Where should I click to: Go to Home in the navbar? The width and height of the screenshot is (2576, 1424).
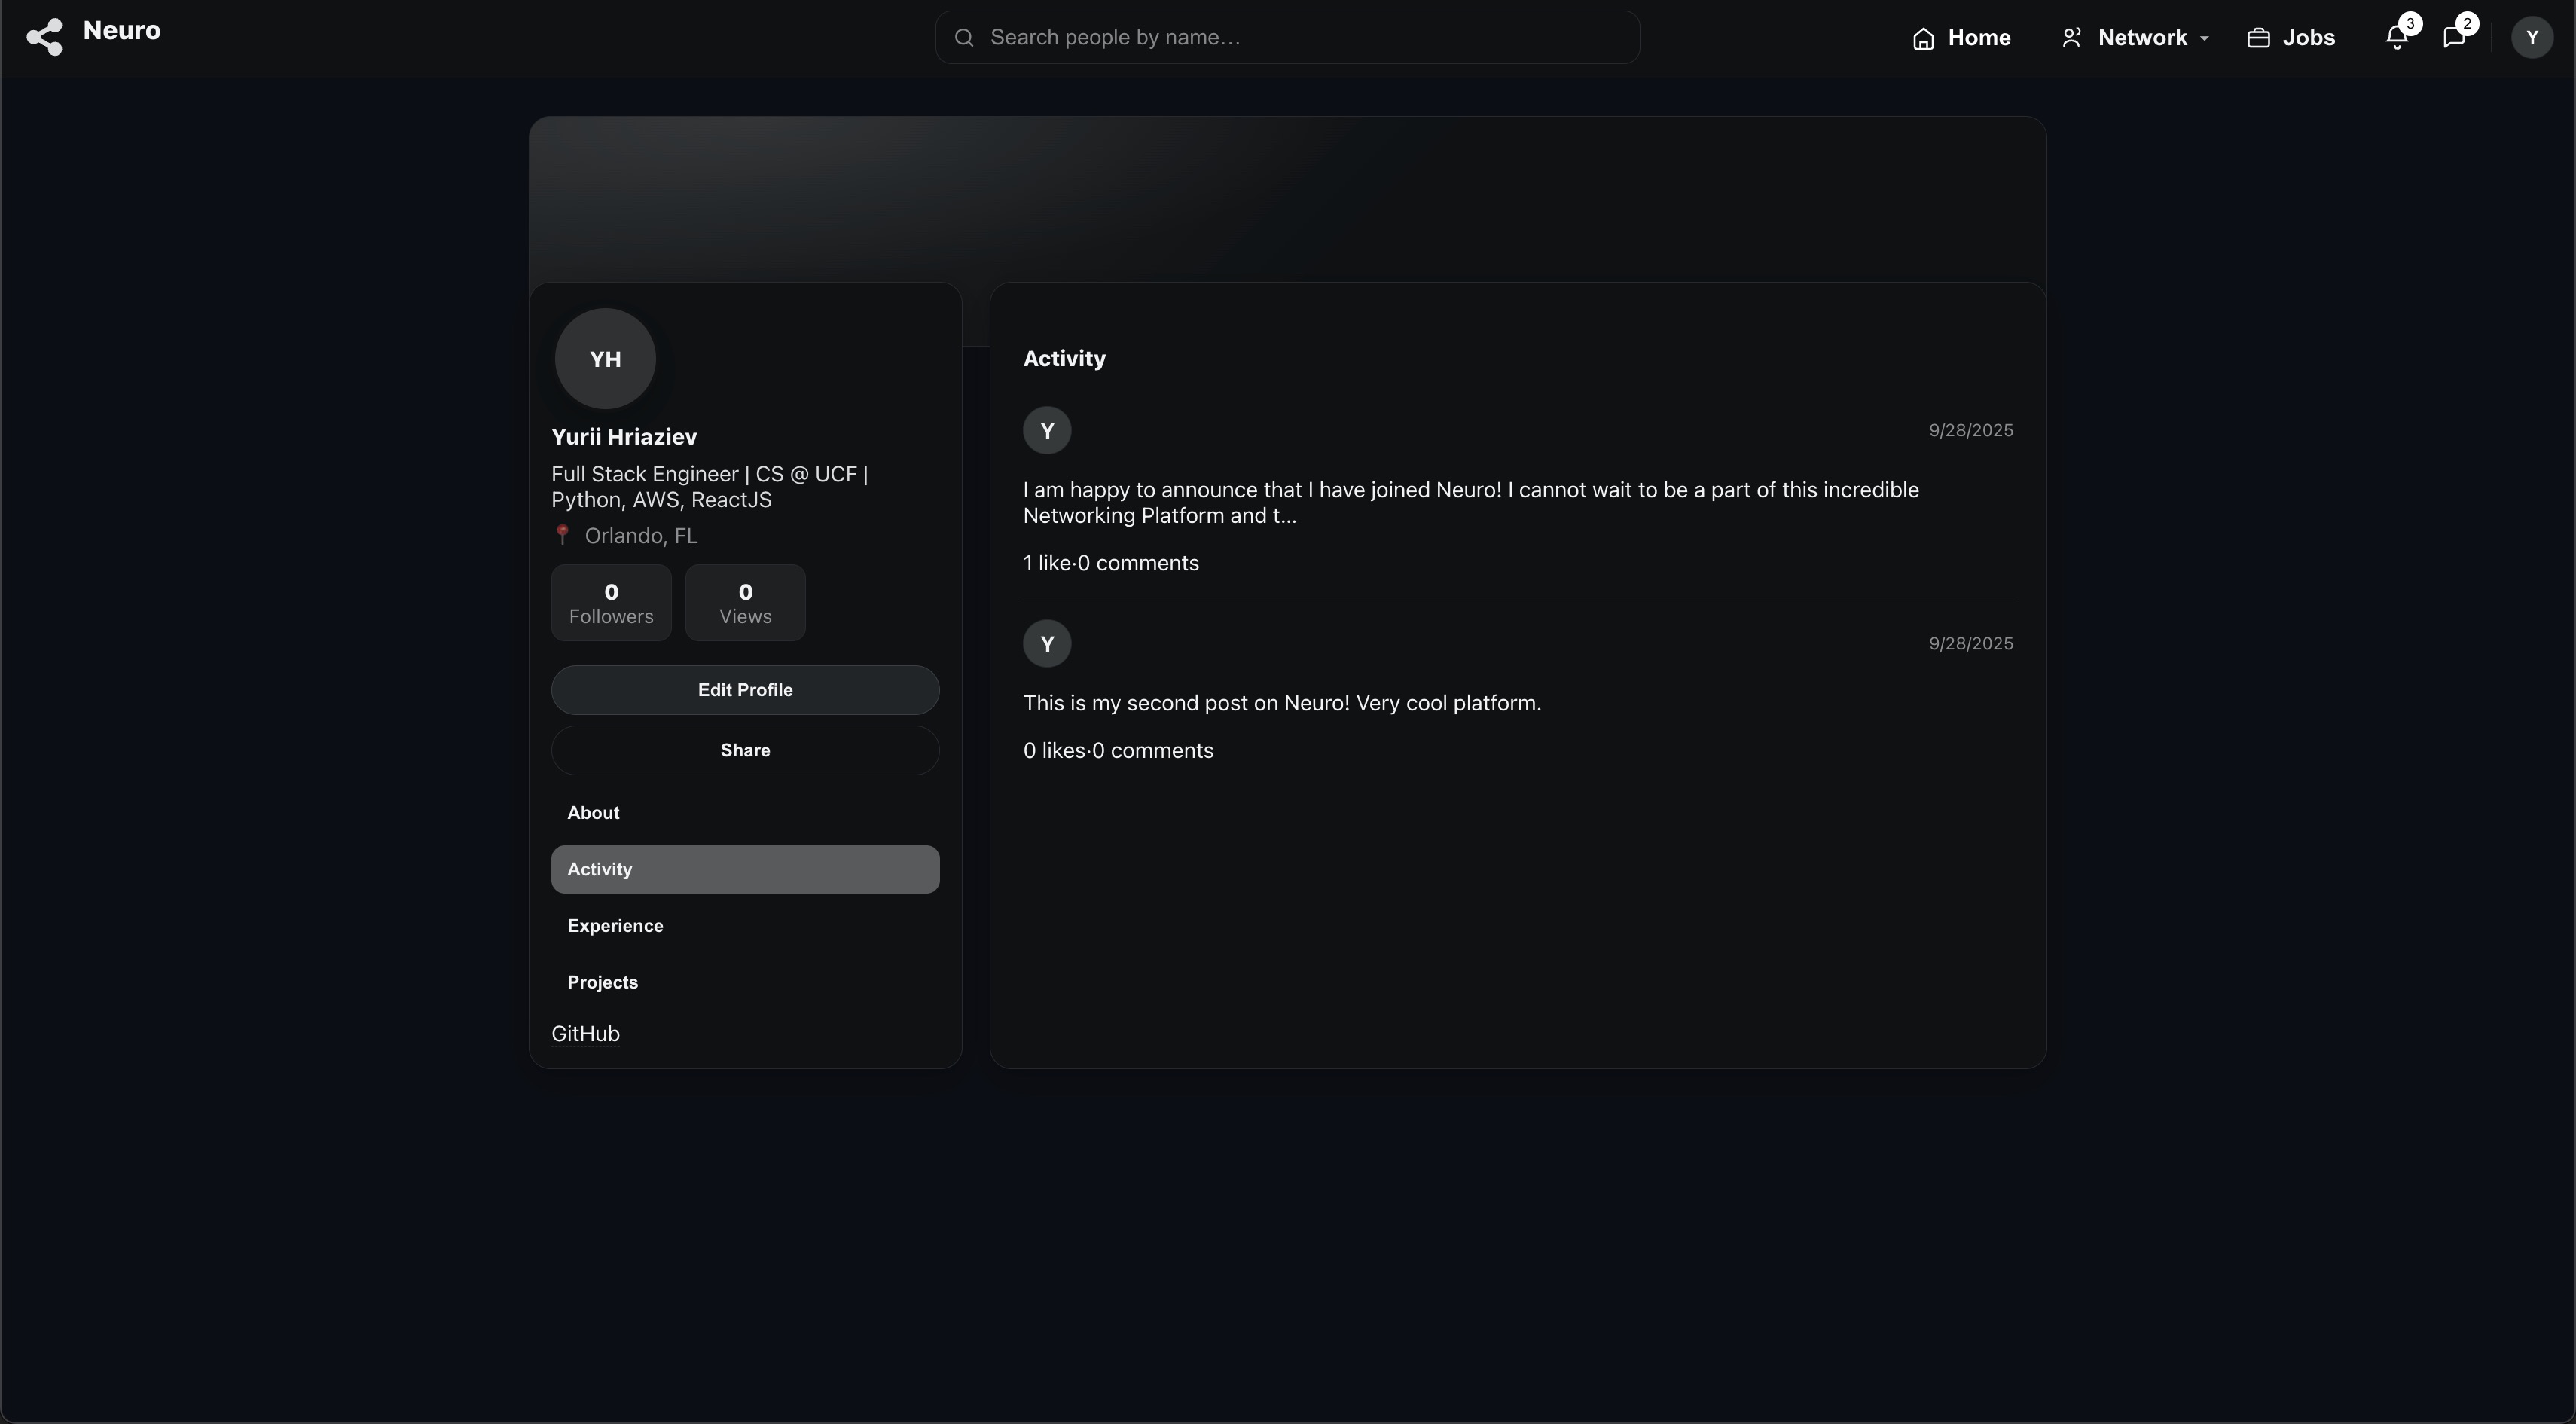[x=1961, y=38]
